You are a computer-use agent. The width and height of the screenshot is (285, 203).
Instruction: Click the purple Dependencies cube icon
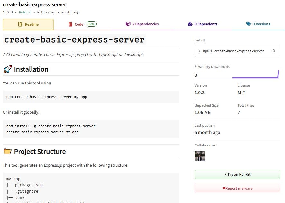click(x=128, y=24)
